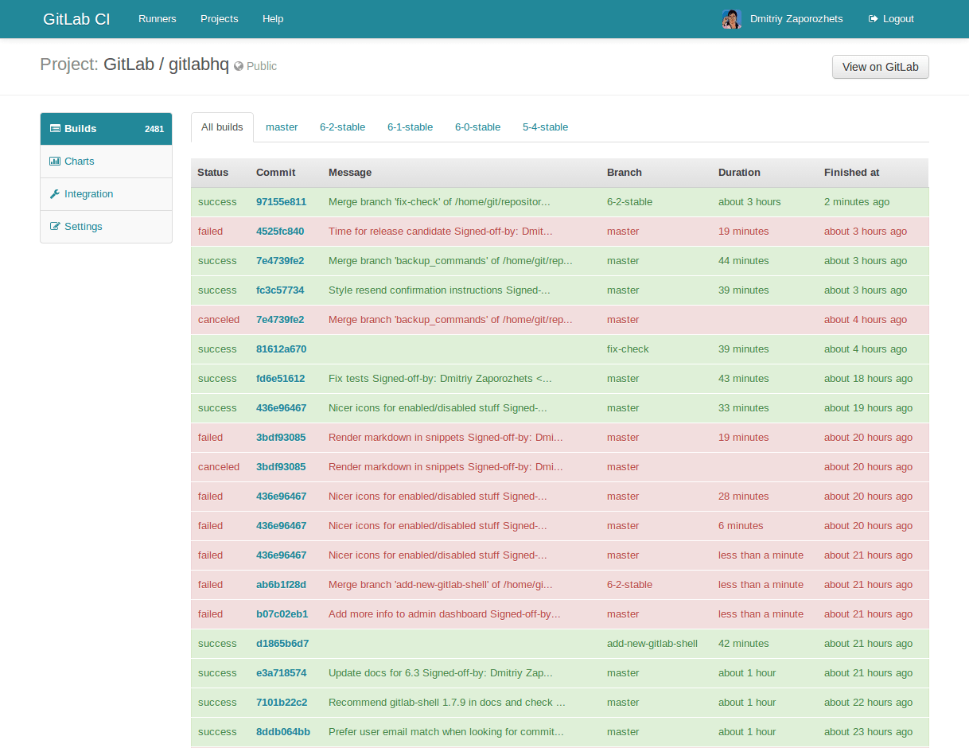Open commit fd6e51612
969x748 pixels.
(280, 379)
